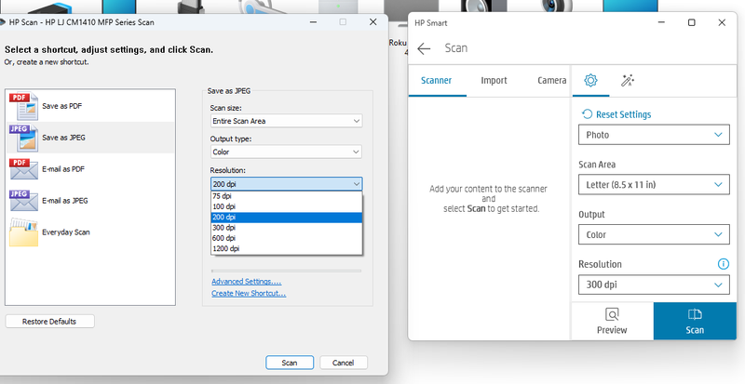Select the E-mail as JPEG label text
The height and width of the screenshot is (384, 745).
(64, 200)
